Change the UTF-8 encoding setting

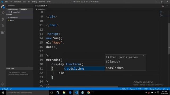click(141, 89)
